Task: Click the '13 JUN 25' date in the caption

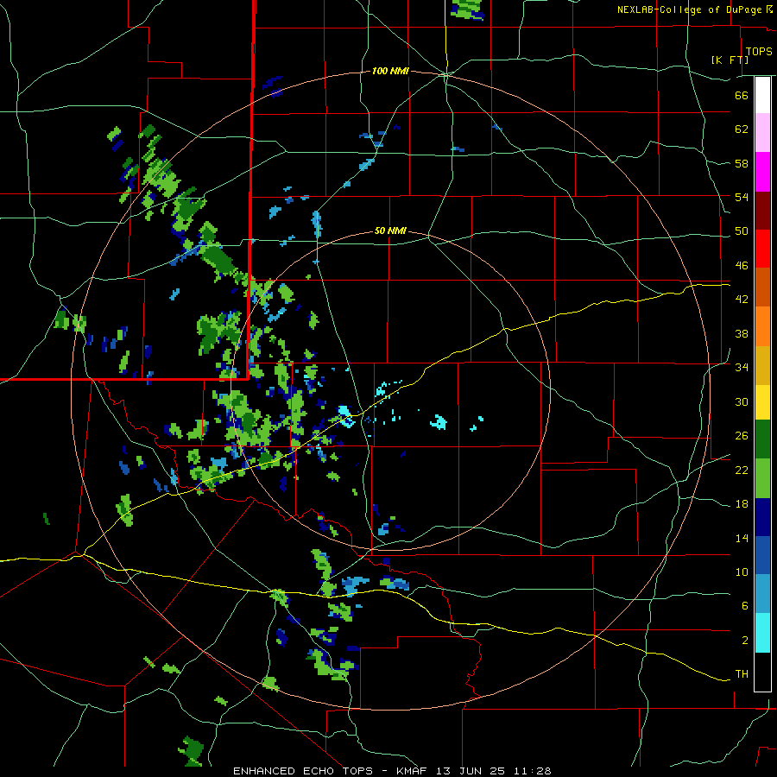Action: pos(470,771)
